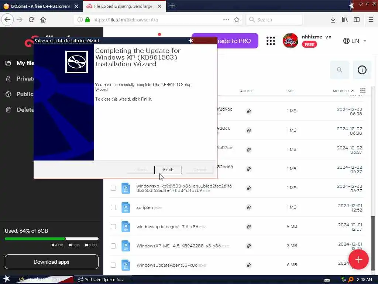Open access link of file ending 5b07ca
The image size is (378, 284).
pyautogui.click(x=248, y=150)
